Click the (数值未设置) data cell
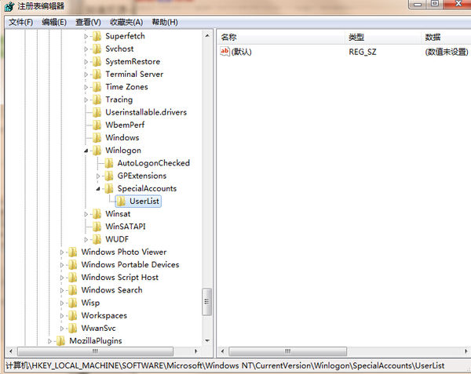 click(x=447, y=52)
